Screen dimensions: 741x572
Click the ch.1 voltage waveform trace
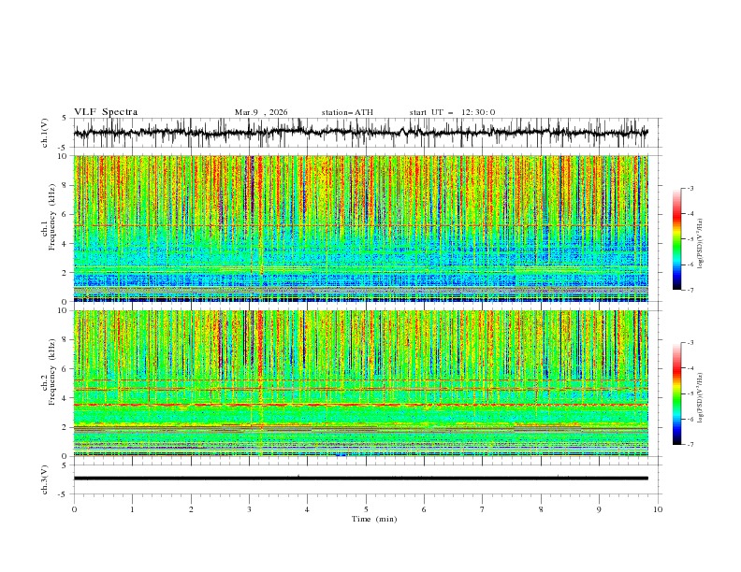point(361,133)
